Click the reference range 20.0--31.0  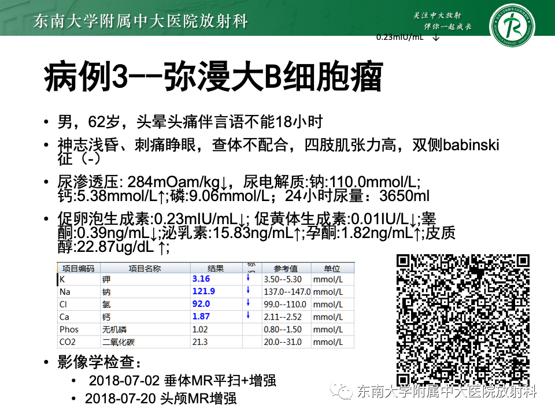283,342
